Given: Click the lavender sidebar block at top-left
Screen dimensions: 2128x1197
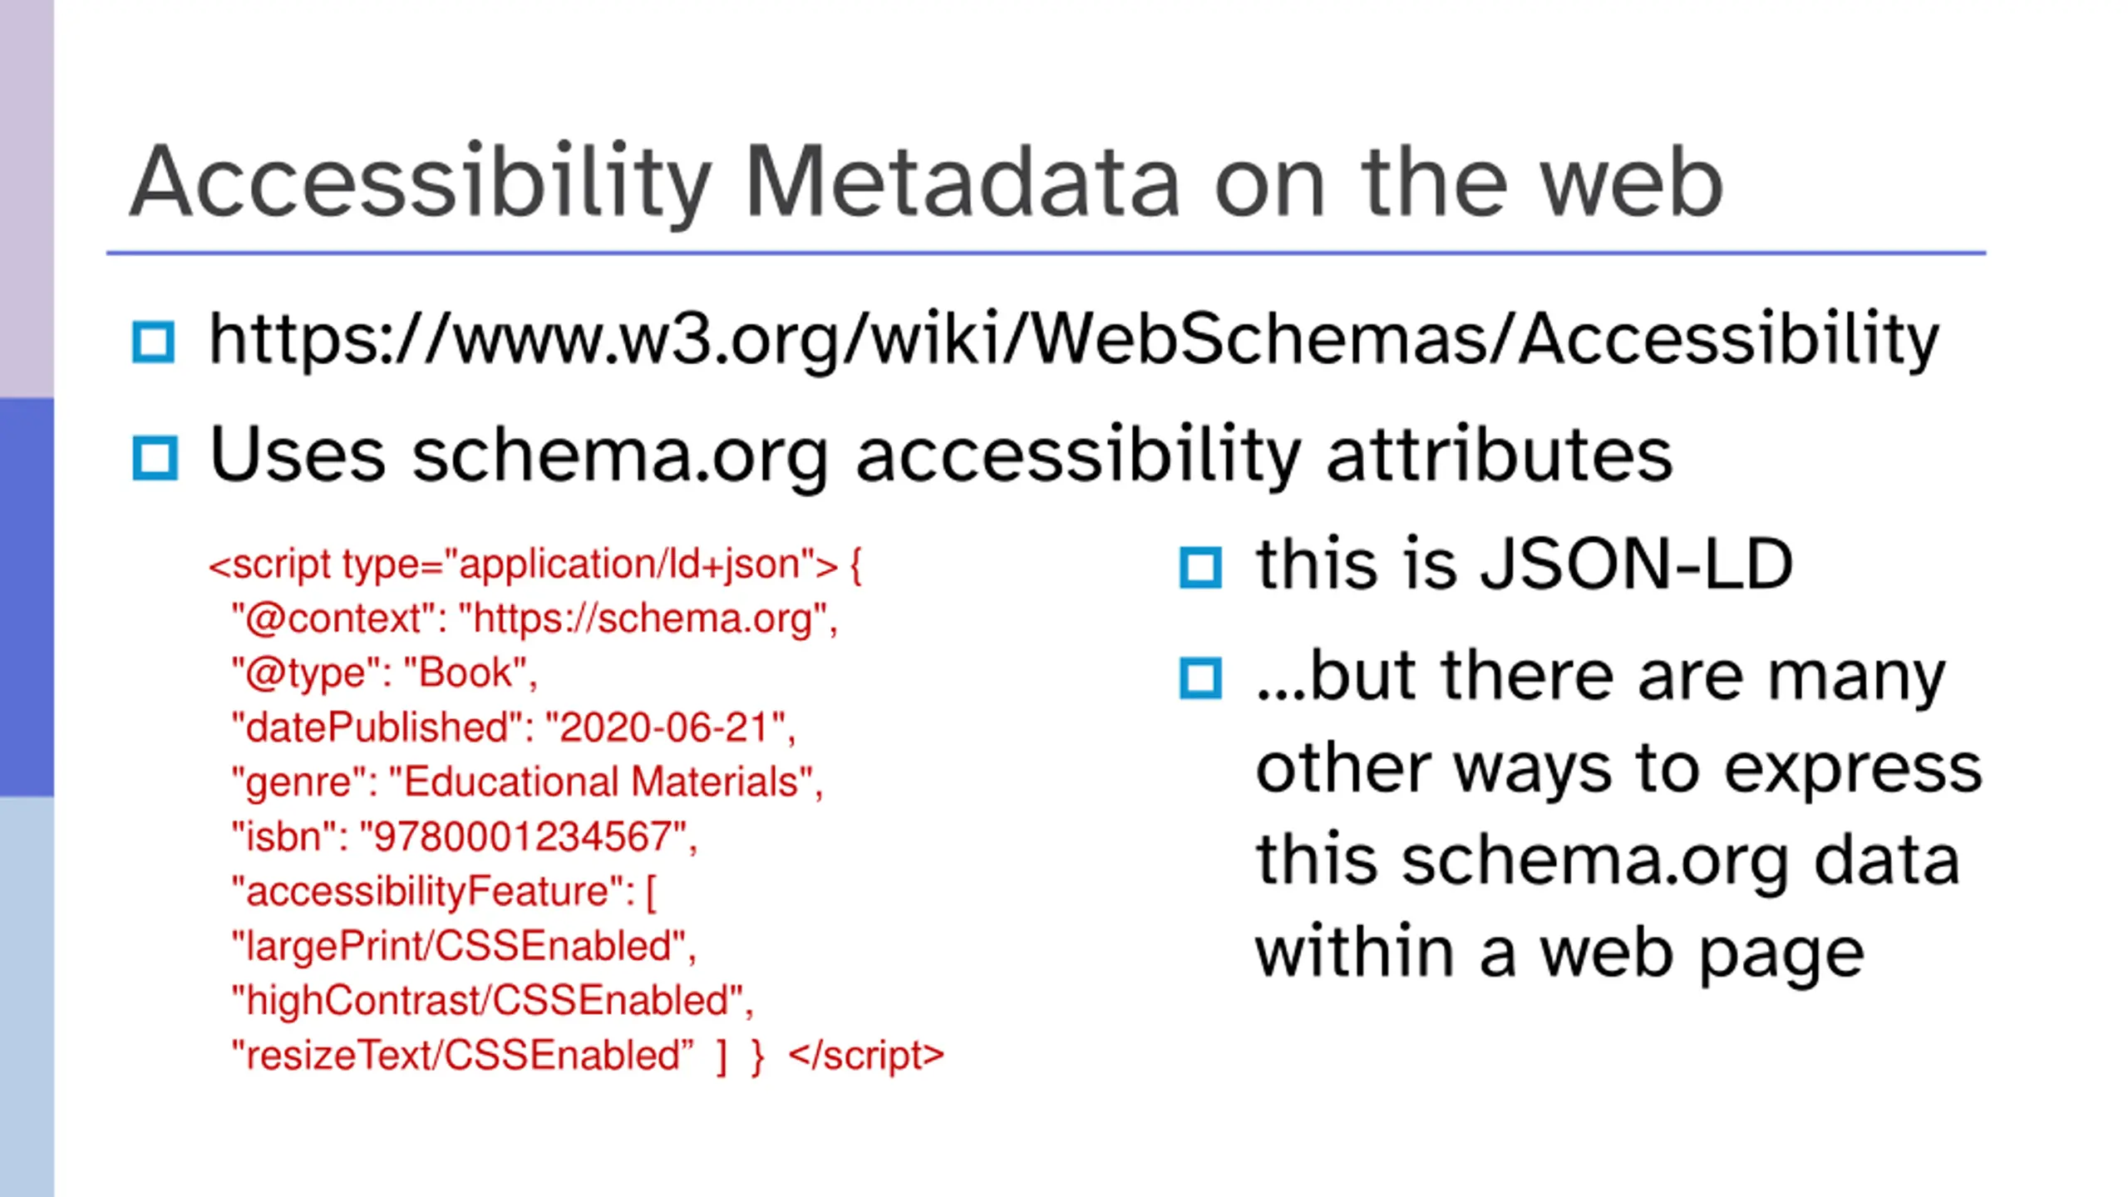Looking at the screenshot, I should point(27,198).
